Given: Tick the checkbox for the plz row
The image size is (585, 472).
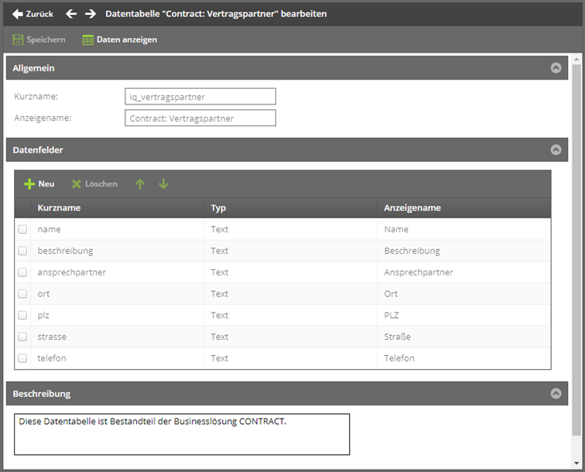Looking at the screenshot, I should click(x=22, y=315).
